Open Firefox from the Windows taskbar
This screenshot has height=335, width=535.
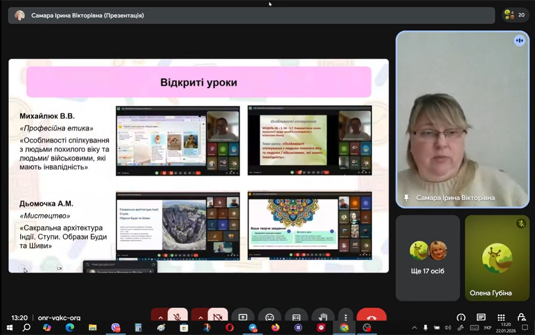tap(275, 328)
